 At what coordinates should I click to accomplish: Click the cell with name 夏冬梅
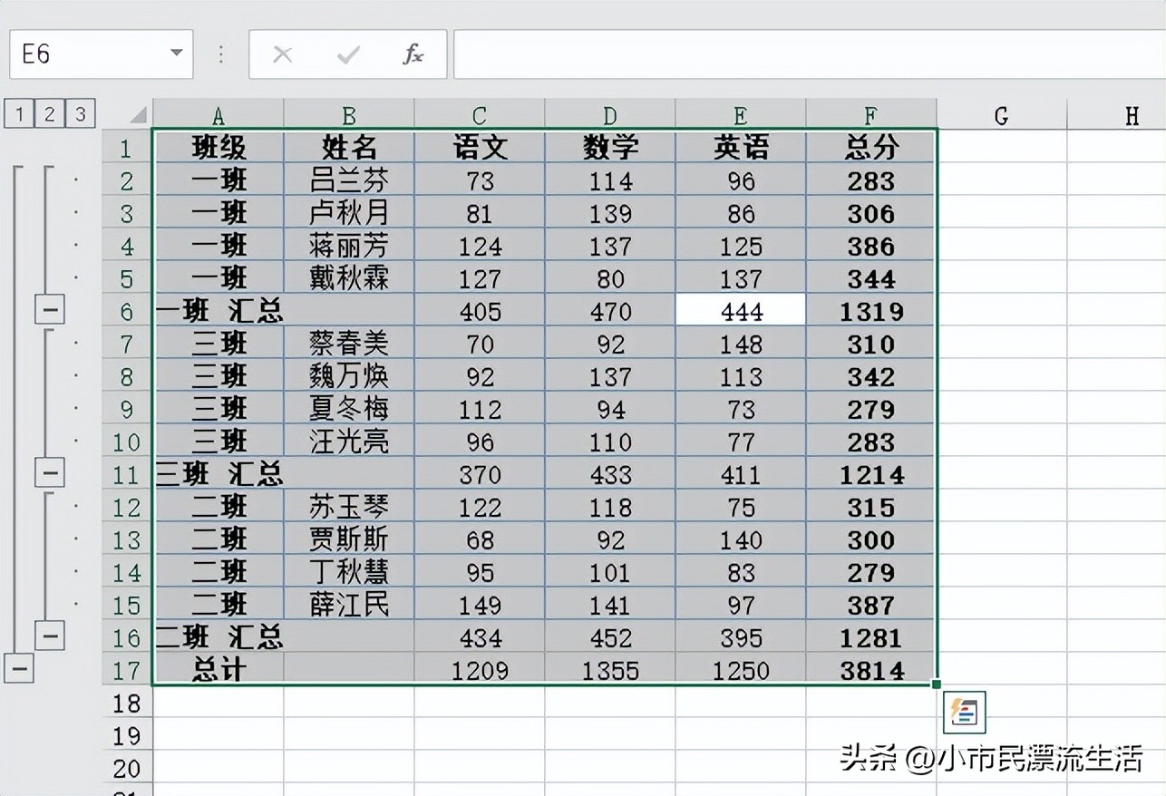(x=349, y=409)
